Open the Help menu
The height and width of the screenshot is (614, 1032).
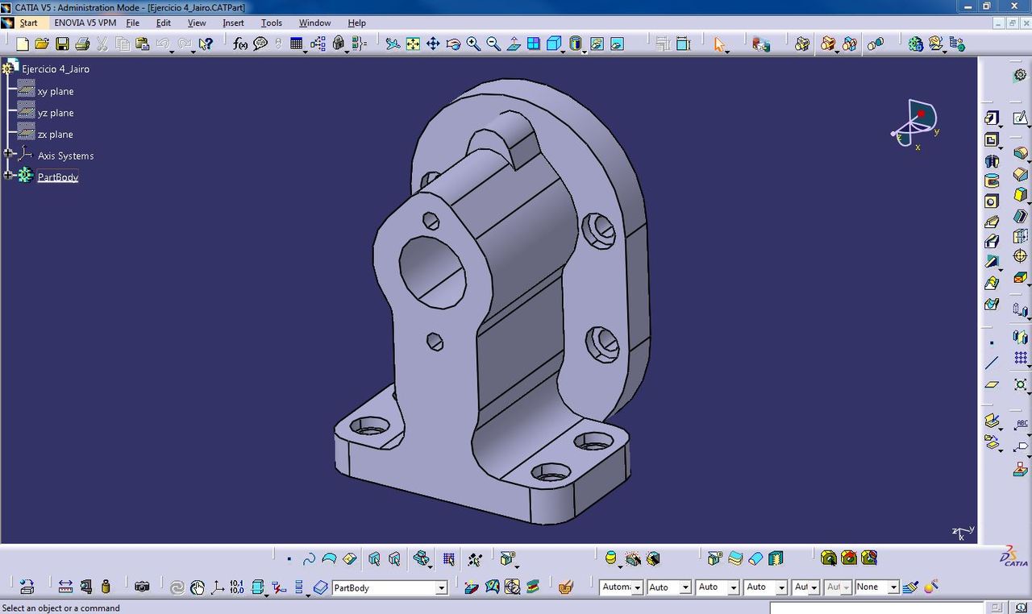(356, 23)
